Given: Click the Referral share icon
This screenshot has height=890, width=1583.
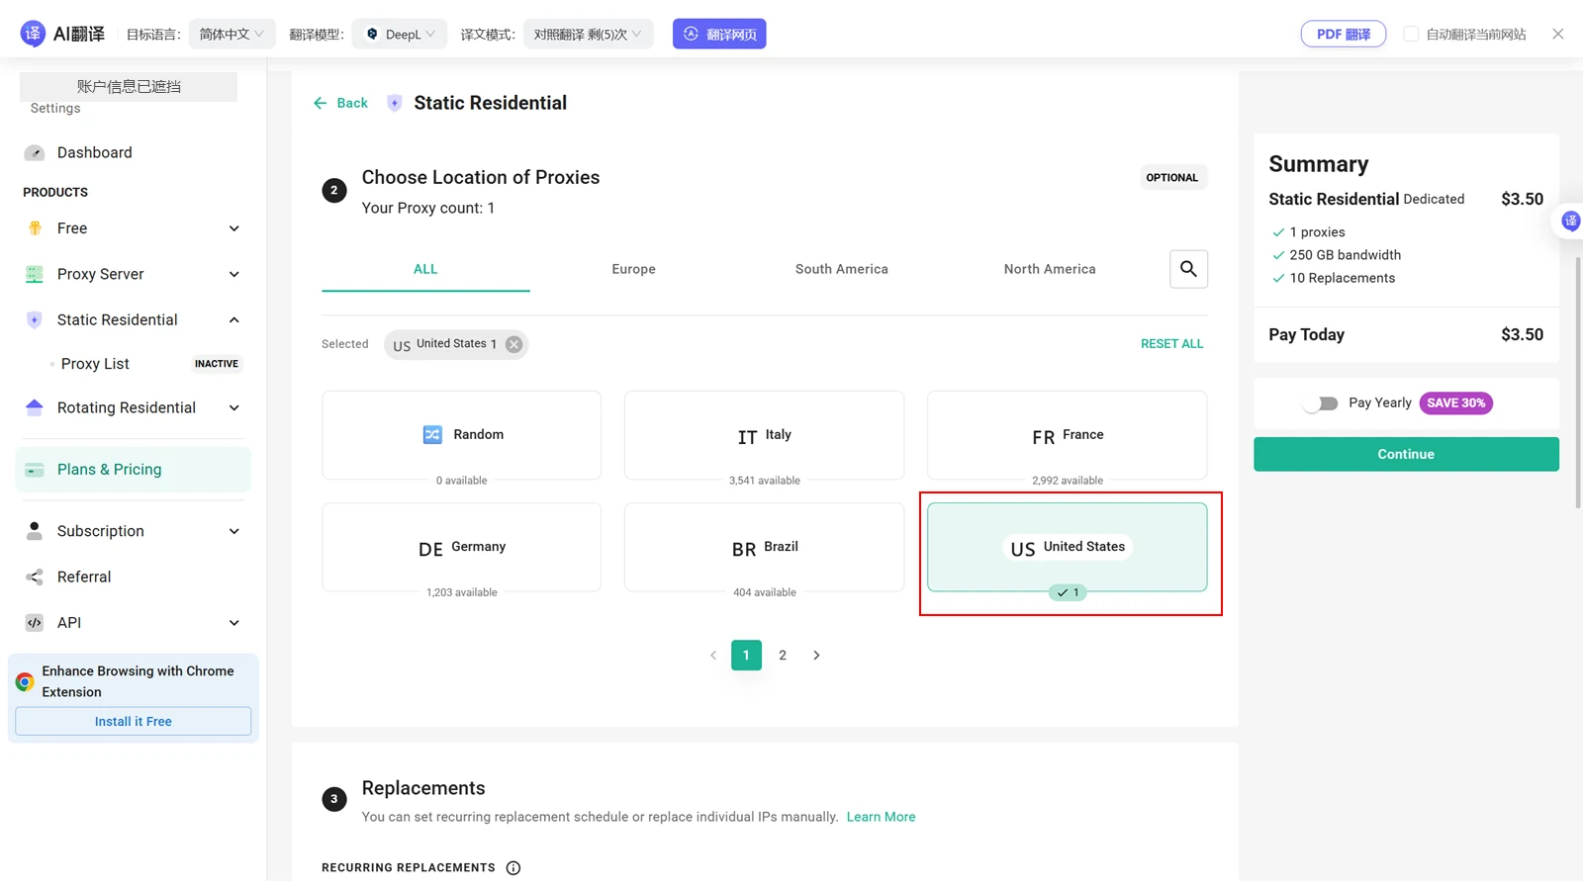Looking at the screenshot, I should click(x=35, y=577).
